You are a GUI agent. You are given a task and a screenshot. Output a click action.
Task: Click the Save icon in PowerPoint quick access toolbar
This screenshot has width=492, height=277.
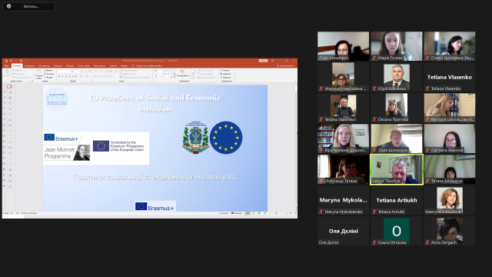(6, 61)
